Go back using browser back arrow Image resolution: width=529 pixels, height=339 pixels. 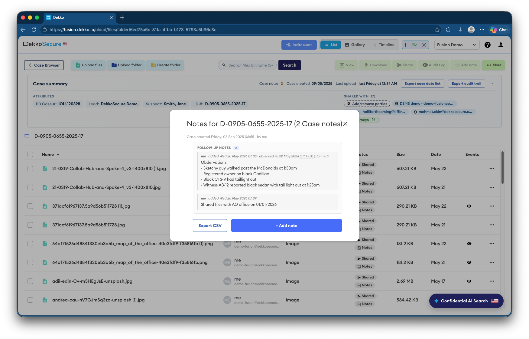[x=23, y=30]
